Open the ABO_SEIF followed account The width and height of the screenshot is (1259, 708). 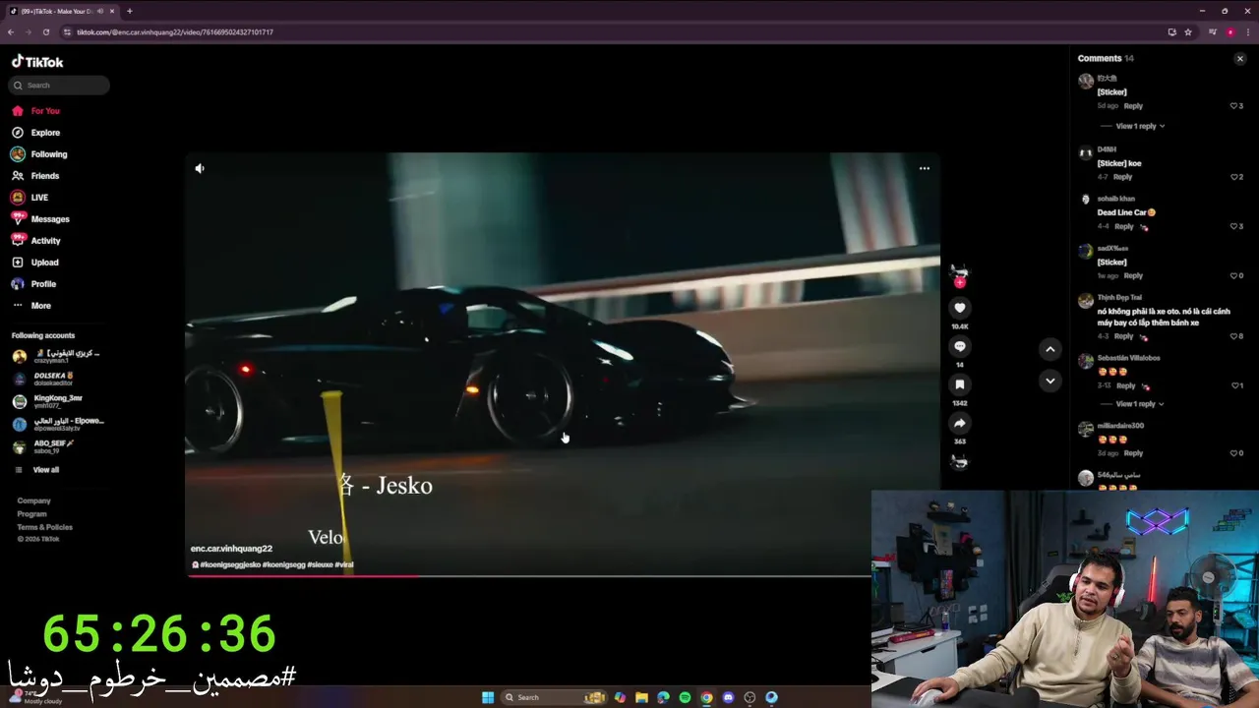[x=44, y=446]
